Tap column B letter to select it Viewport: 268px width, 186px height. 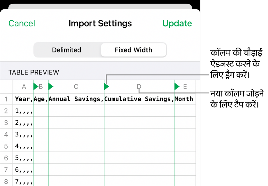[41, 86]
